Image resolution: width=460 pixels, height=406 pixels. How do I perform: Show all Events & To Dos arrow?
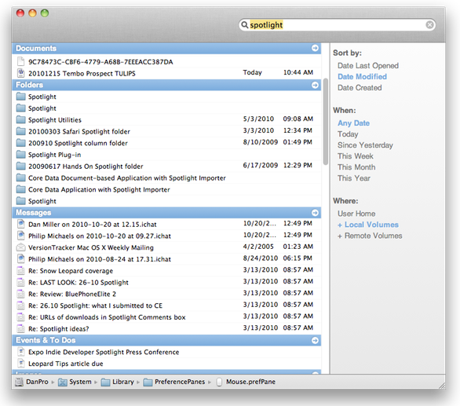[x=315, y=340]
